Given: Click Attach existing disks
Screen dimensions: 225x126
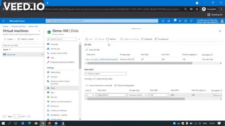Looking at the screenshot, I should 124,85.
